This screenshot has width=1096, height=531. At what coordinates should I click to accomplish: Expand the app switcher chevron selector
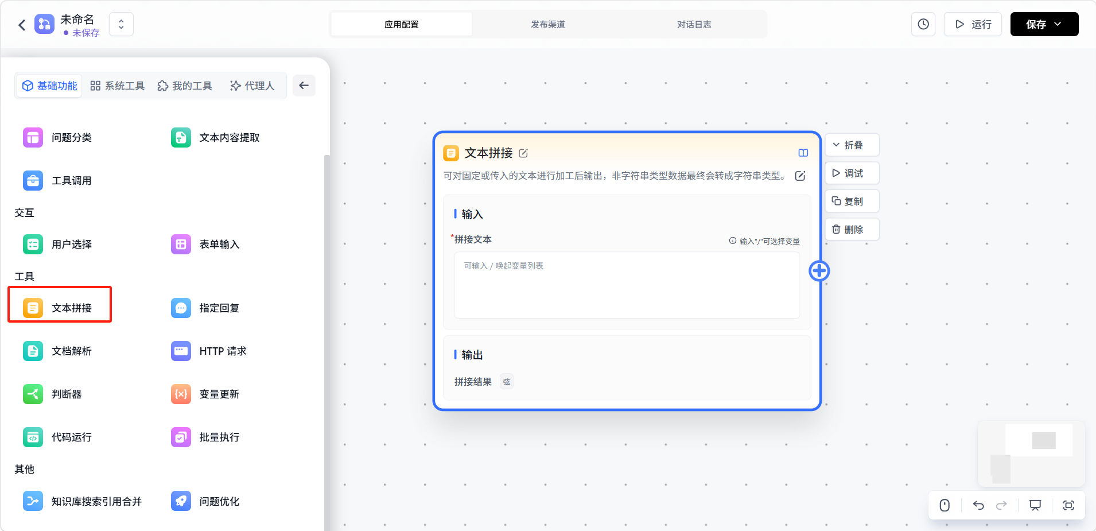(x=121, y=24)
